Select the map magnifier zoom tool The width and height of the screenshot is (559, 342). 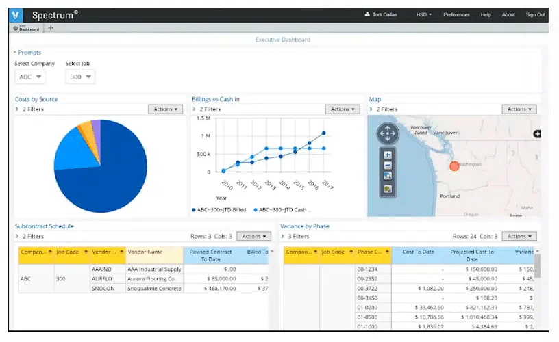click(388, 176)
